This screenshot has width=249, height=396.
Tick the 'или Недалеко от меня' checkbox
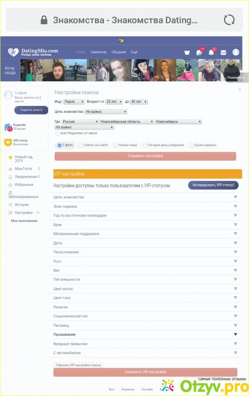(57, 134)
